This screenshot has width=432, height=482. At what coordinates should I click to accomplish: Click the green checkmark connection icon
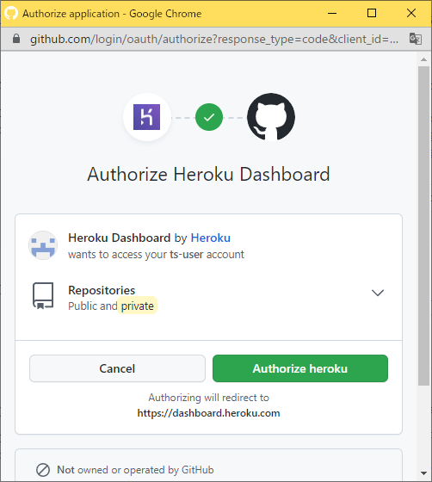[209, 117]
